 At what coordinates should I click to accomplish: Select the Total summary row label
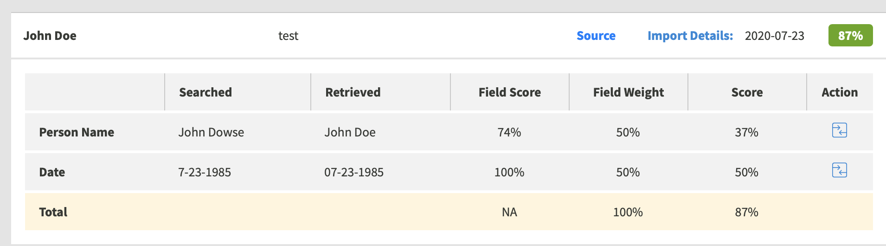pyautogui.click(x=53, y=212)
